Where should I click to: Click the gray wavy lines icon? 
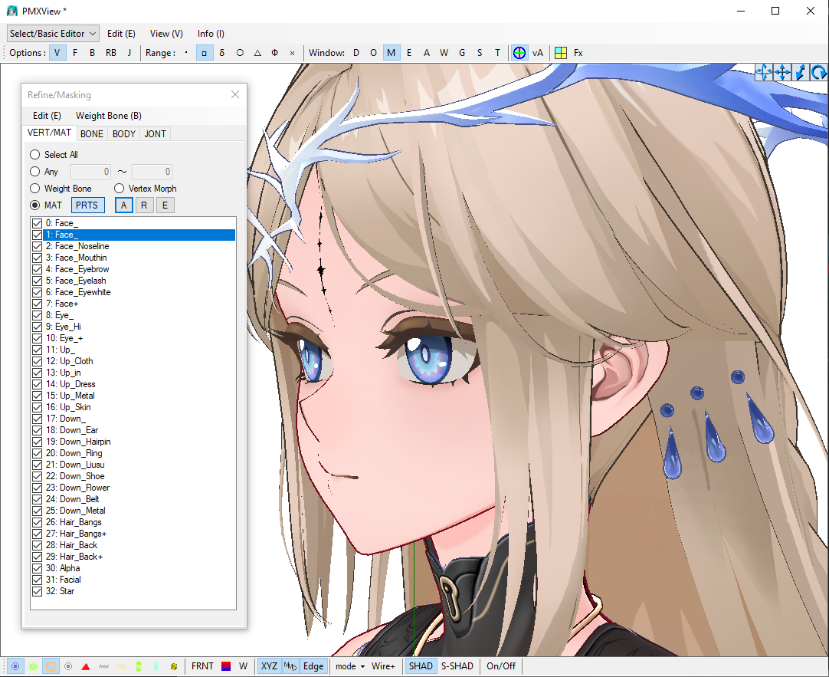click(103, 666)
